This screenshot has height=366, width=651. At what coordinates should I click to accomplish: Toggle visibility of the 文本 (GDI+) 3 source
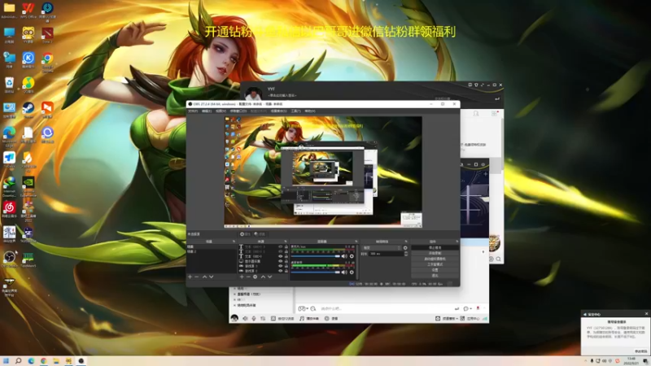tap(280, 247)
